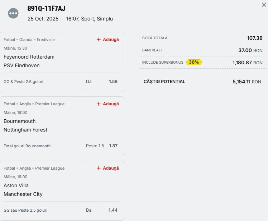Viewport: 268px width, 221px height.
Task: Click the 1.87 odds for Peste 1.5
Action: click(x=113, y=146)
